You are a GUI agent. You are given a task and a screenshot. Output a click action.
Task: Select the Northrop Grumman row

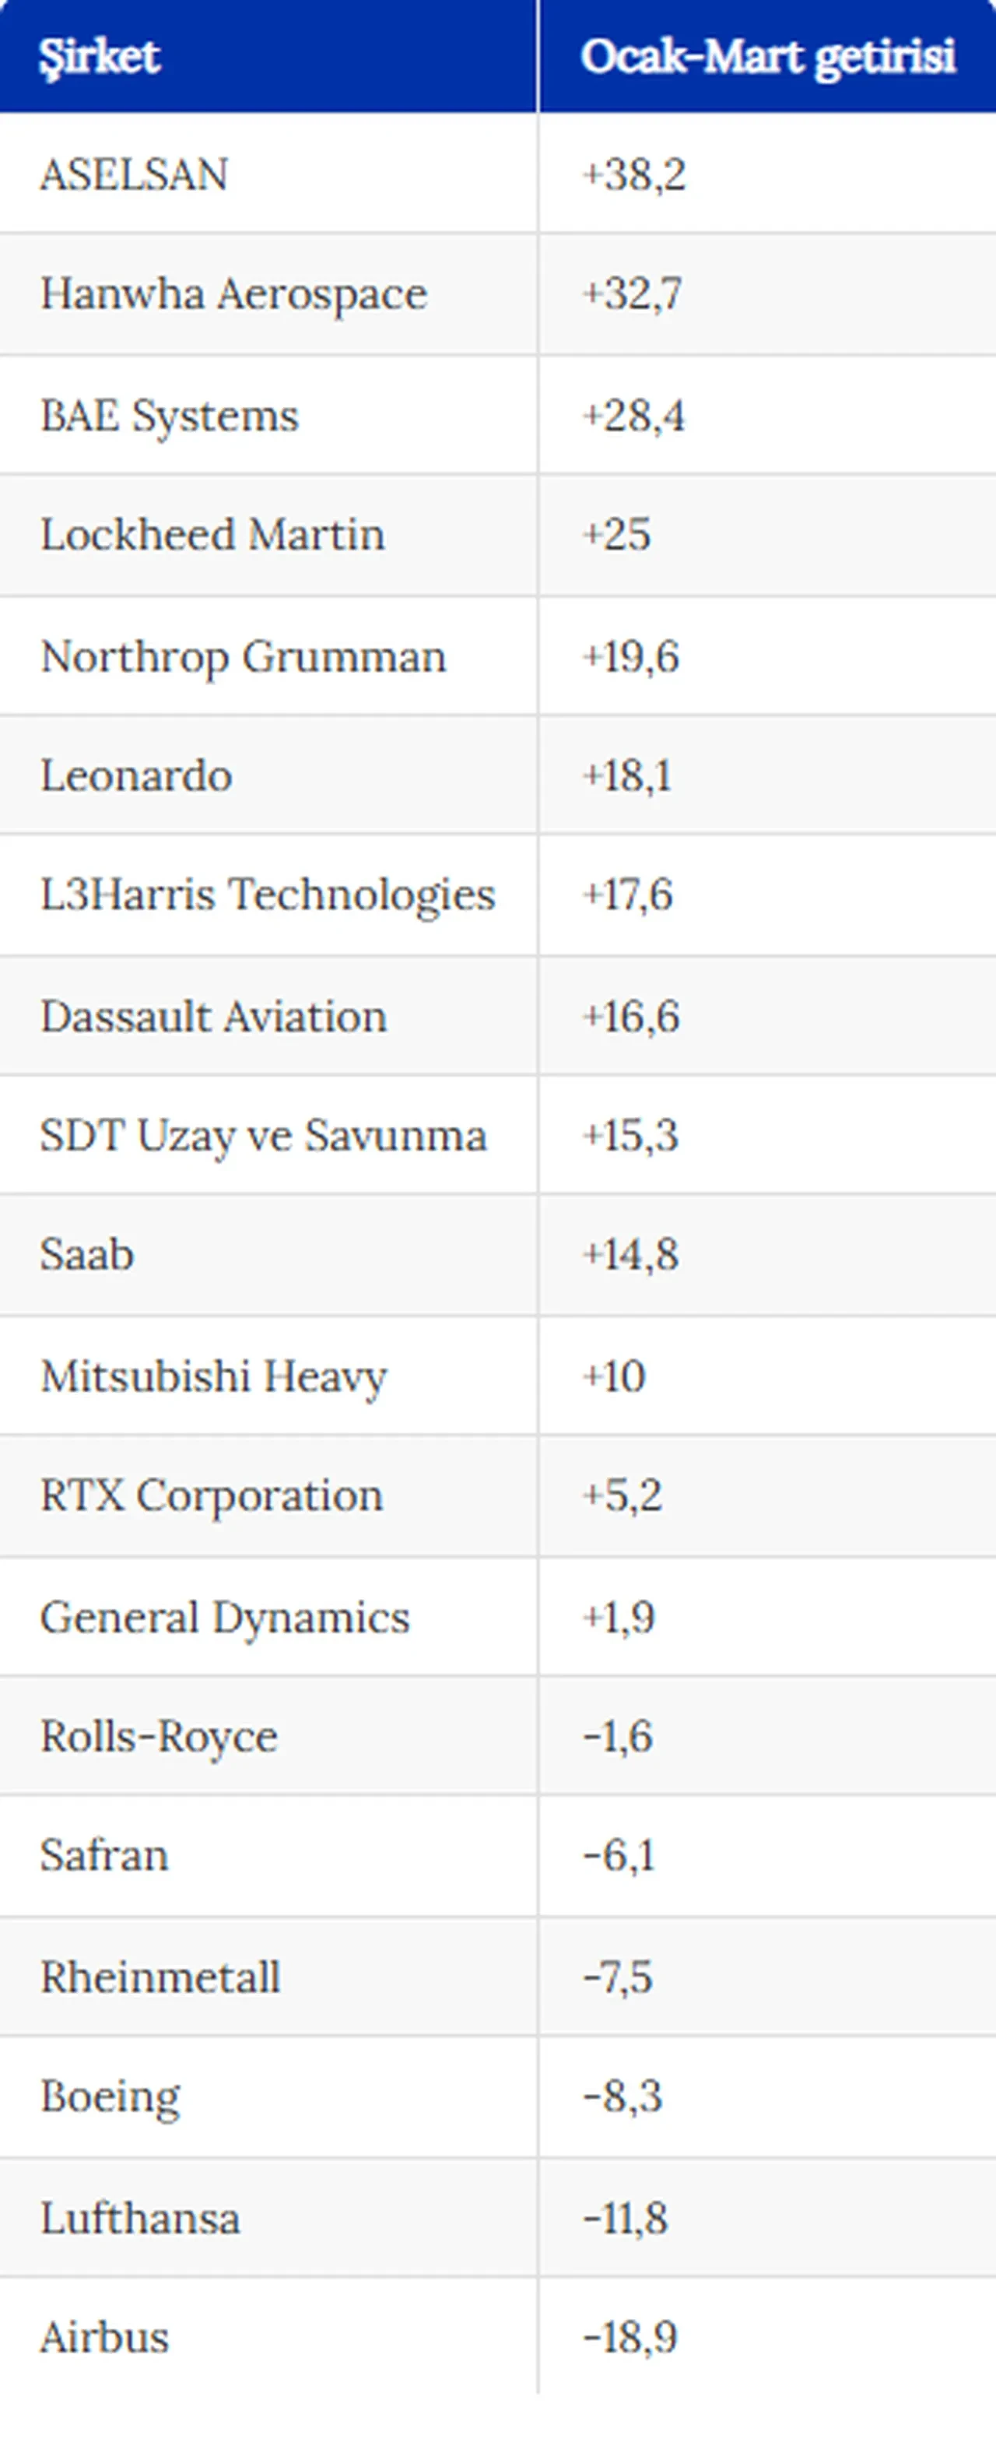tap(244, 657)
